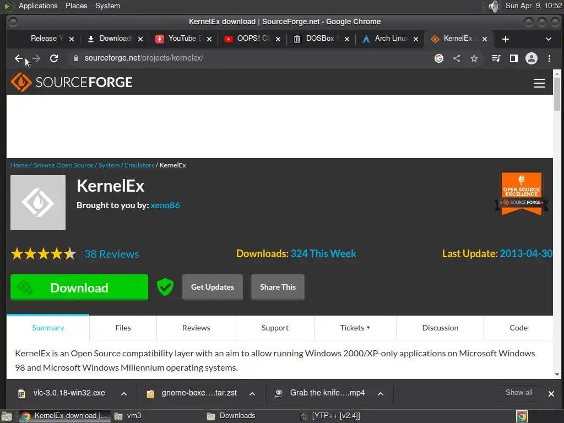The width and height of the screenshot is (564, 423).
Task: Click the KernelEx project icon thumbnail
Action: click(x=38, y=203)
